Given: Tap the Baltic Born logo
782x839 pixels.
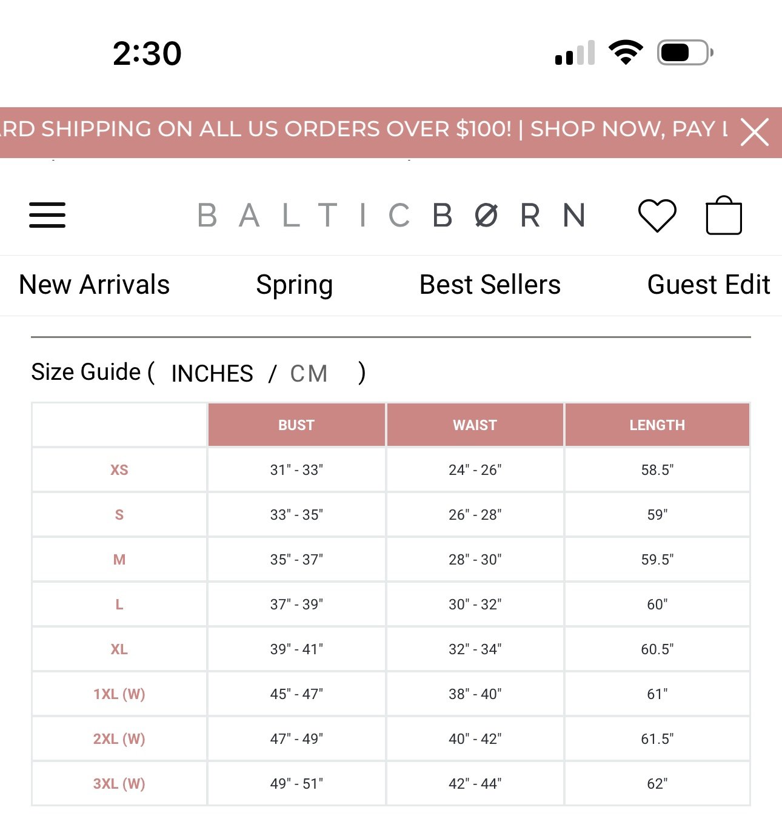Looking at the screenshot, I should [x=392, y=215].
